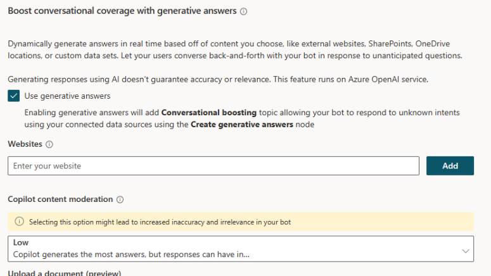Click the 'Copilot content moderation' label
491x276 pixels.
coord(60,199)
